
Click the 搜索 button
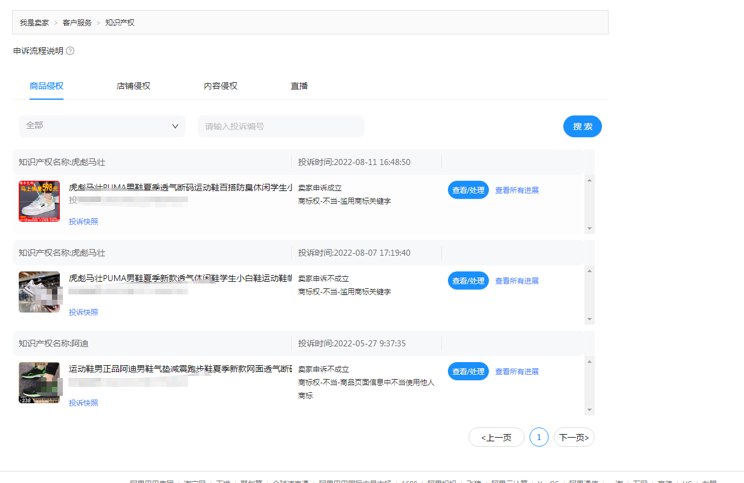point(583,126)
